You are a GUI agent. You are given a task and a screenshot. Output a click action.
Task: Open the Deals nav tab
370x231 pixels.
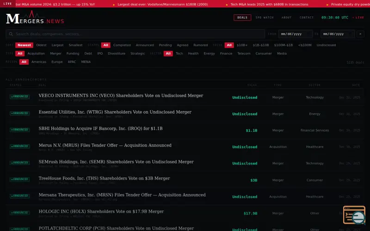pyautogui.click(x=242, y=18)
